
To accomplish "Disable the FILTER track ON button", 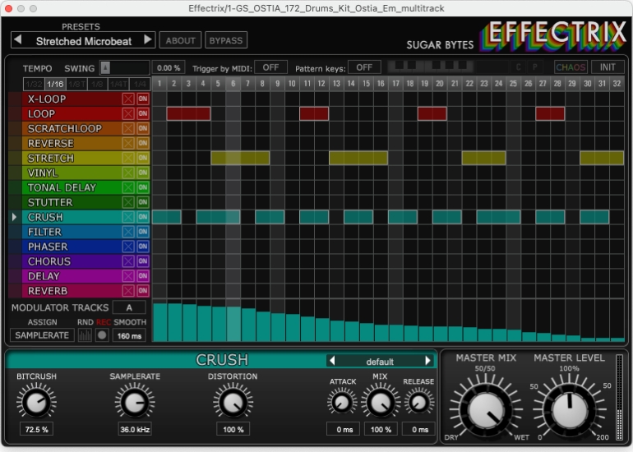I will (x=143, y=232).
